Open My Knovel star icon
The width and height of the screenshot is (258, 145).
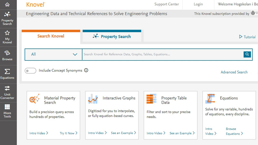tap(7, 37)
